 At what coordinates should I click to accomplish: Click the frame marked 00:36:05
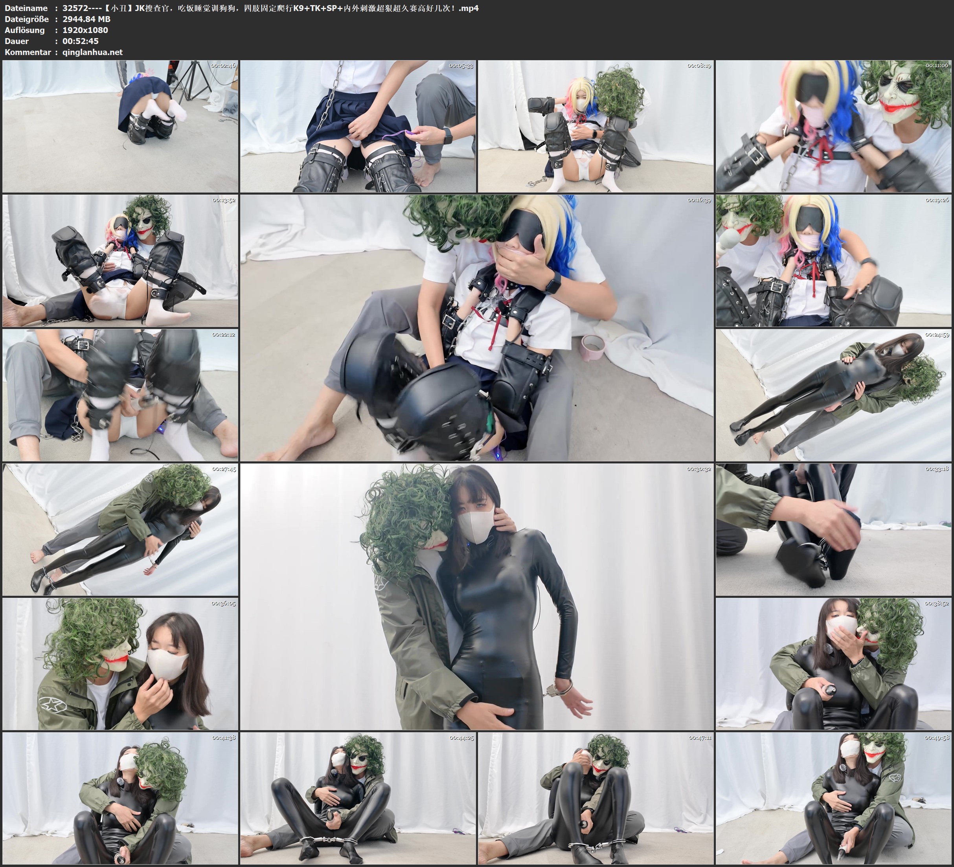[120, 664]
